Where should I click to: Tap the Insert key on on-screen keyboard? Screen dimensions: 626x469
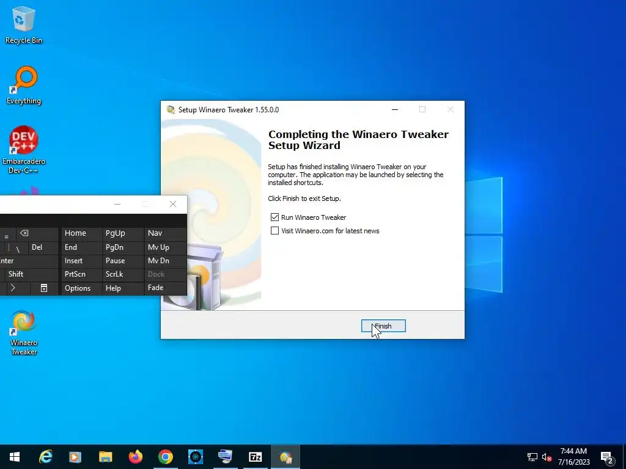81,261
